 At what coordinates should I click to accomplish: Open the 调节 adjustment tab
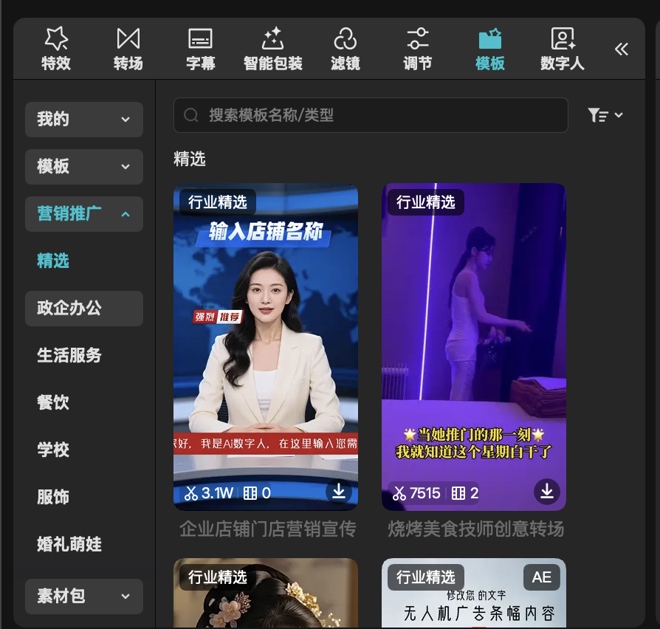[x=418, y=49]
